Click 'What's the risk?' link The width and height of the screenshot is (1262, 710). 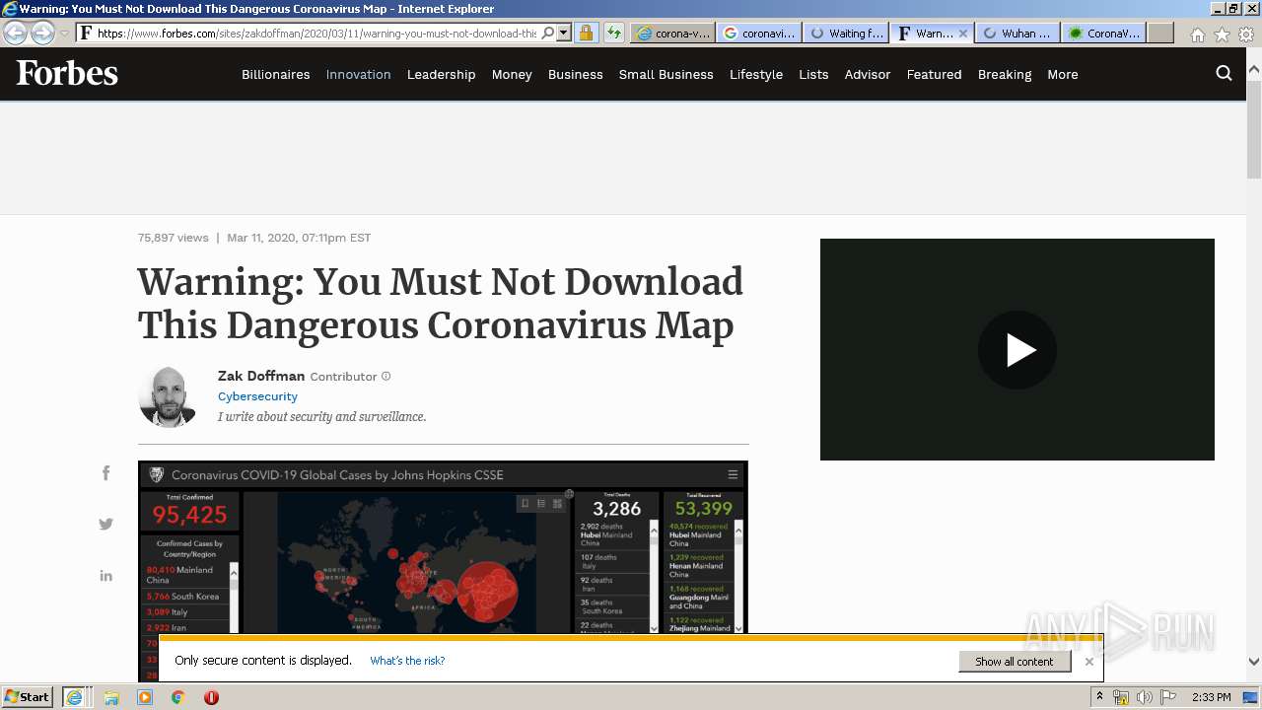(x=407, y=661)
